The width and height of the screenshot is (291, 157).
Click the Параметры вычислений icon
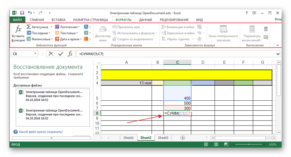252,29
